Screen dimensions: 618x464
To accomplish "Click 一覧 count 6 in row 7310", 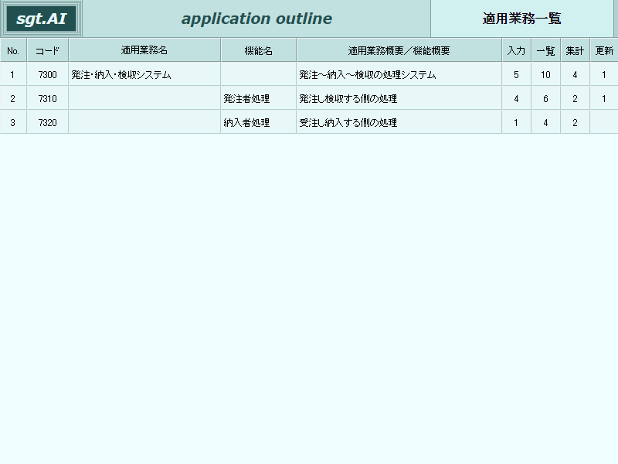I will point(546,99).
